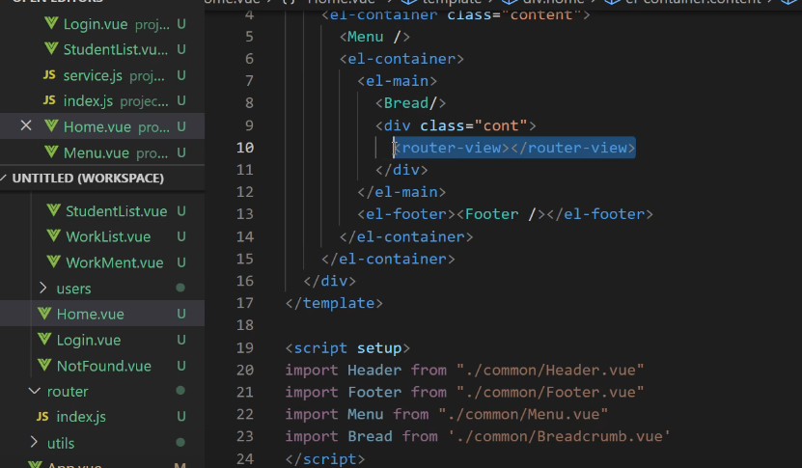
Task: Click the "./common/Header.vue" import path
Action: (550, 371)
